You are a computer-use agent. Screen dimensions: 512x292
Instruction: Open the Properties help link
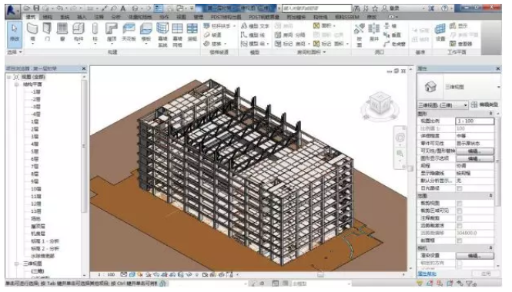click(x=427, y=274)
